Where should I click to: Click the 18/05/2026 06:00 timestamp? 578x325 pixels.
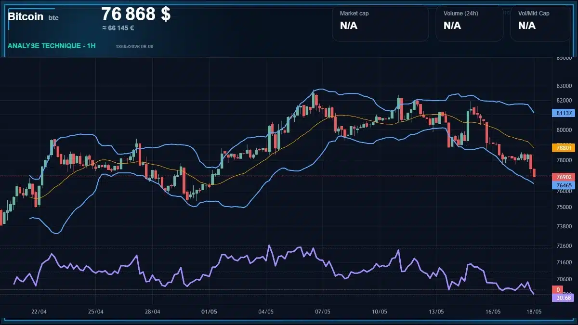(134, 46)
